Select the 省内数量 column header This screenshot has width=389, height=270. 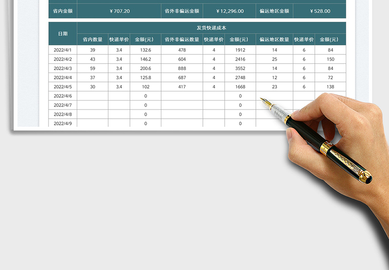92,39
